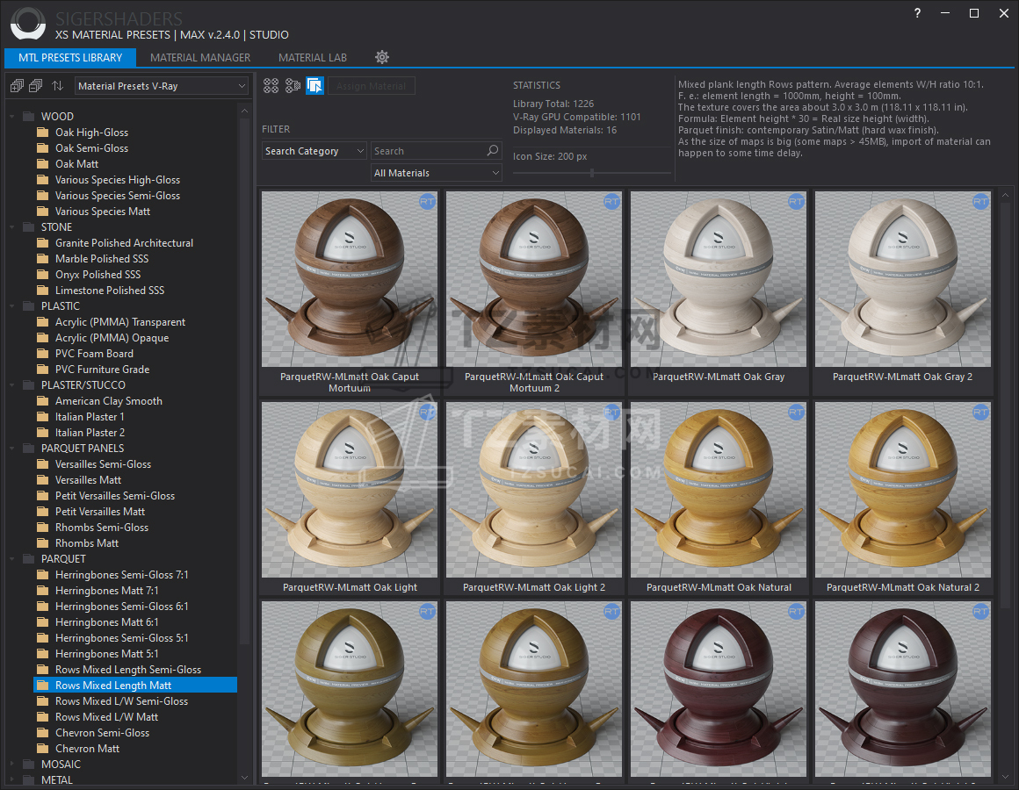
Task: Open the Material Presets V-Ray dropdown
Action: (162, 86)
